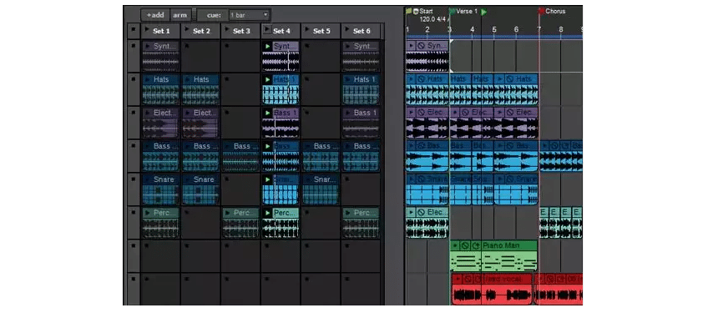Stop the Hats track row using its stop square
Viewport: 713px width, 328px height.
click(x=133, y=78)
